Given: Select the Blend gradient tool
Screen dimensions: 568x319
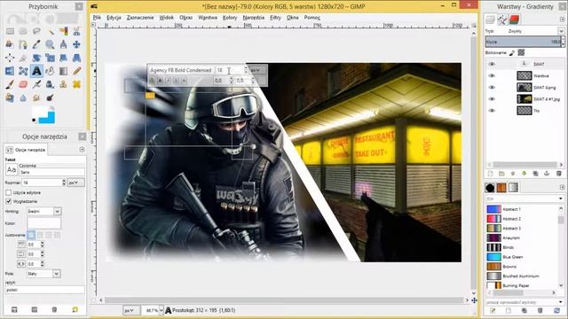Looking at the screenshot, I should coord(63,71).
